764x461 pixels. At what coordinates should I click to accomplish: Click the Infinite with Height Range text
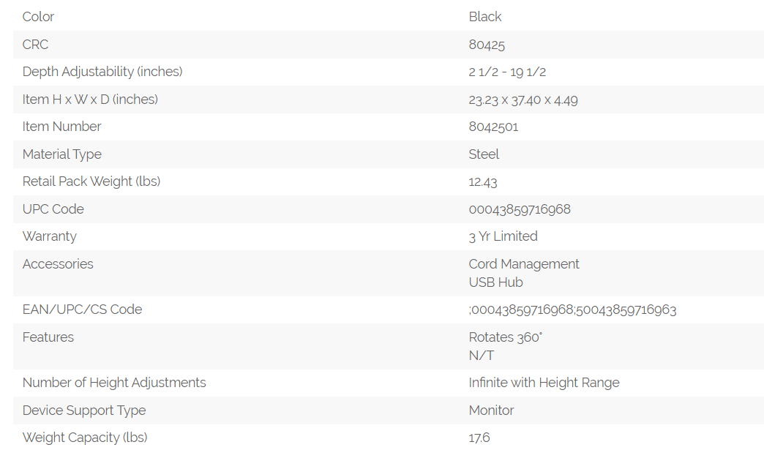544,383
